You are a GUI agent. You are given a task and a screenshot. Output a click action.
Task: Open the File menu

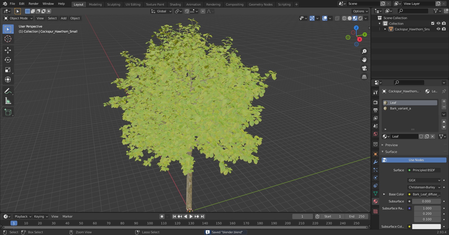12,4
